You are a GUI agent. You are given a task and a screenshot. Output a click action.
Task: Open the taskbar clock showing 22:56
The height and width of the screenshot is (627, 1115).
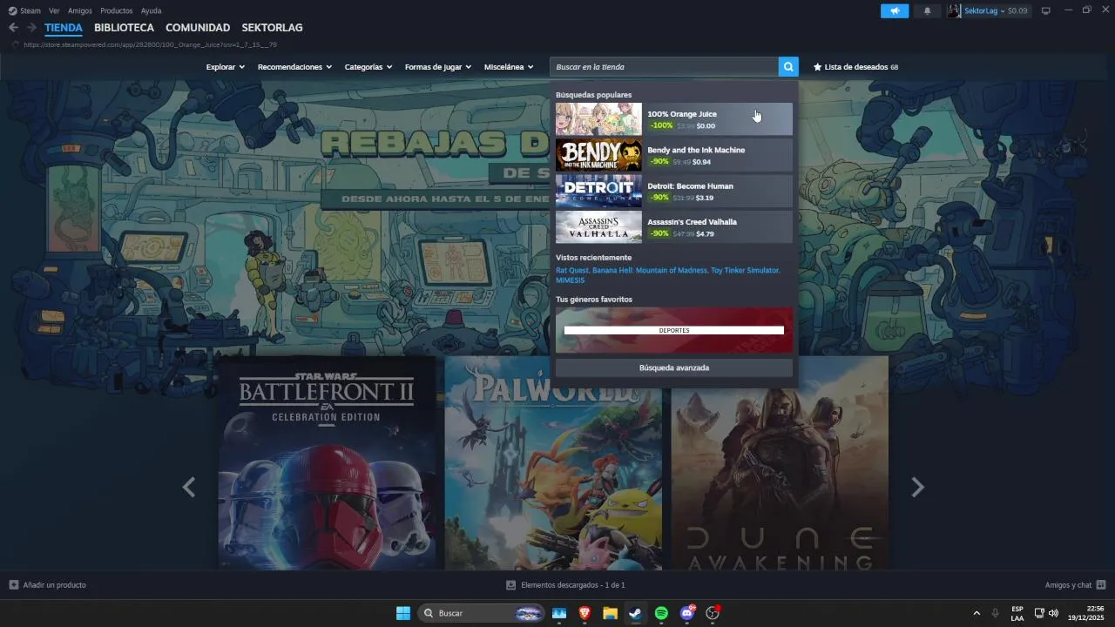tap(1088, 613)
